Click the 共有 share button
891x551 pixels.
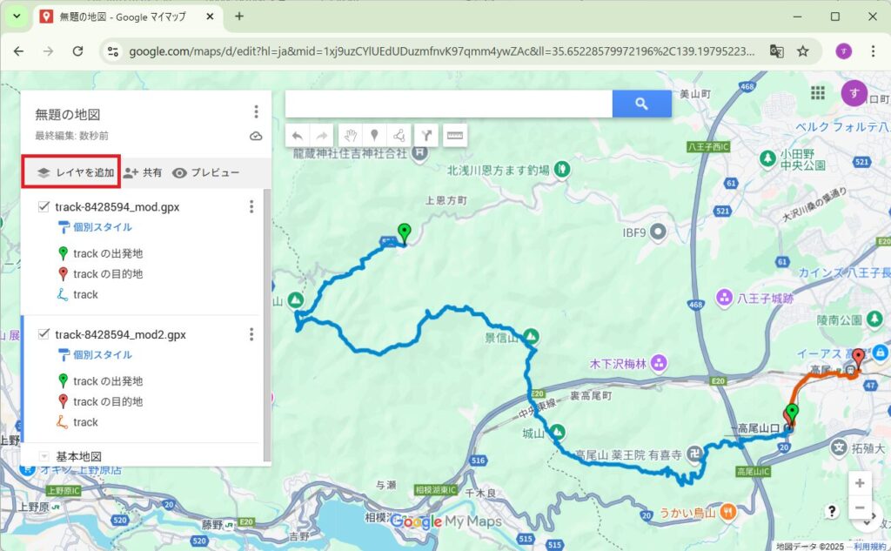tap(144, 172)
